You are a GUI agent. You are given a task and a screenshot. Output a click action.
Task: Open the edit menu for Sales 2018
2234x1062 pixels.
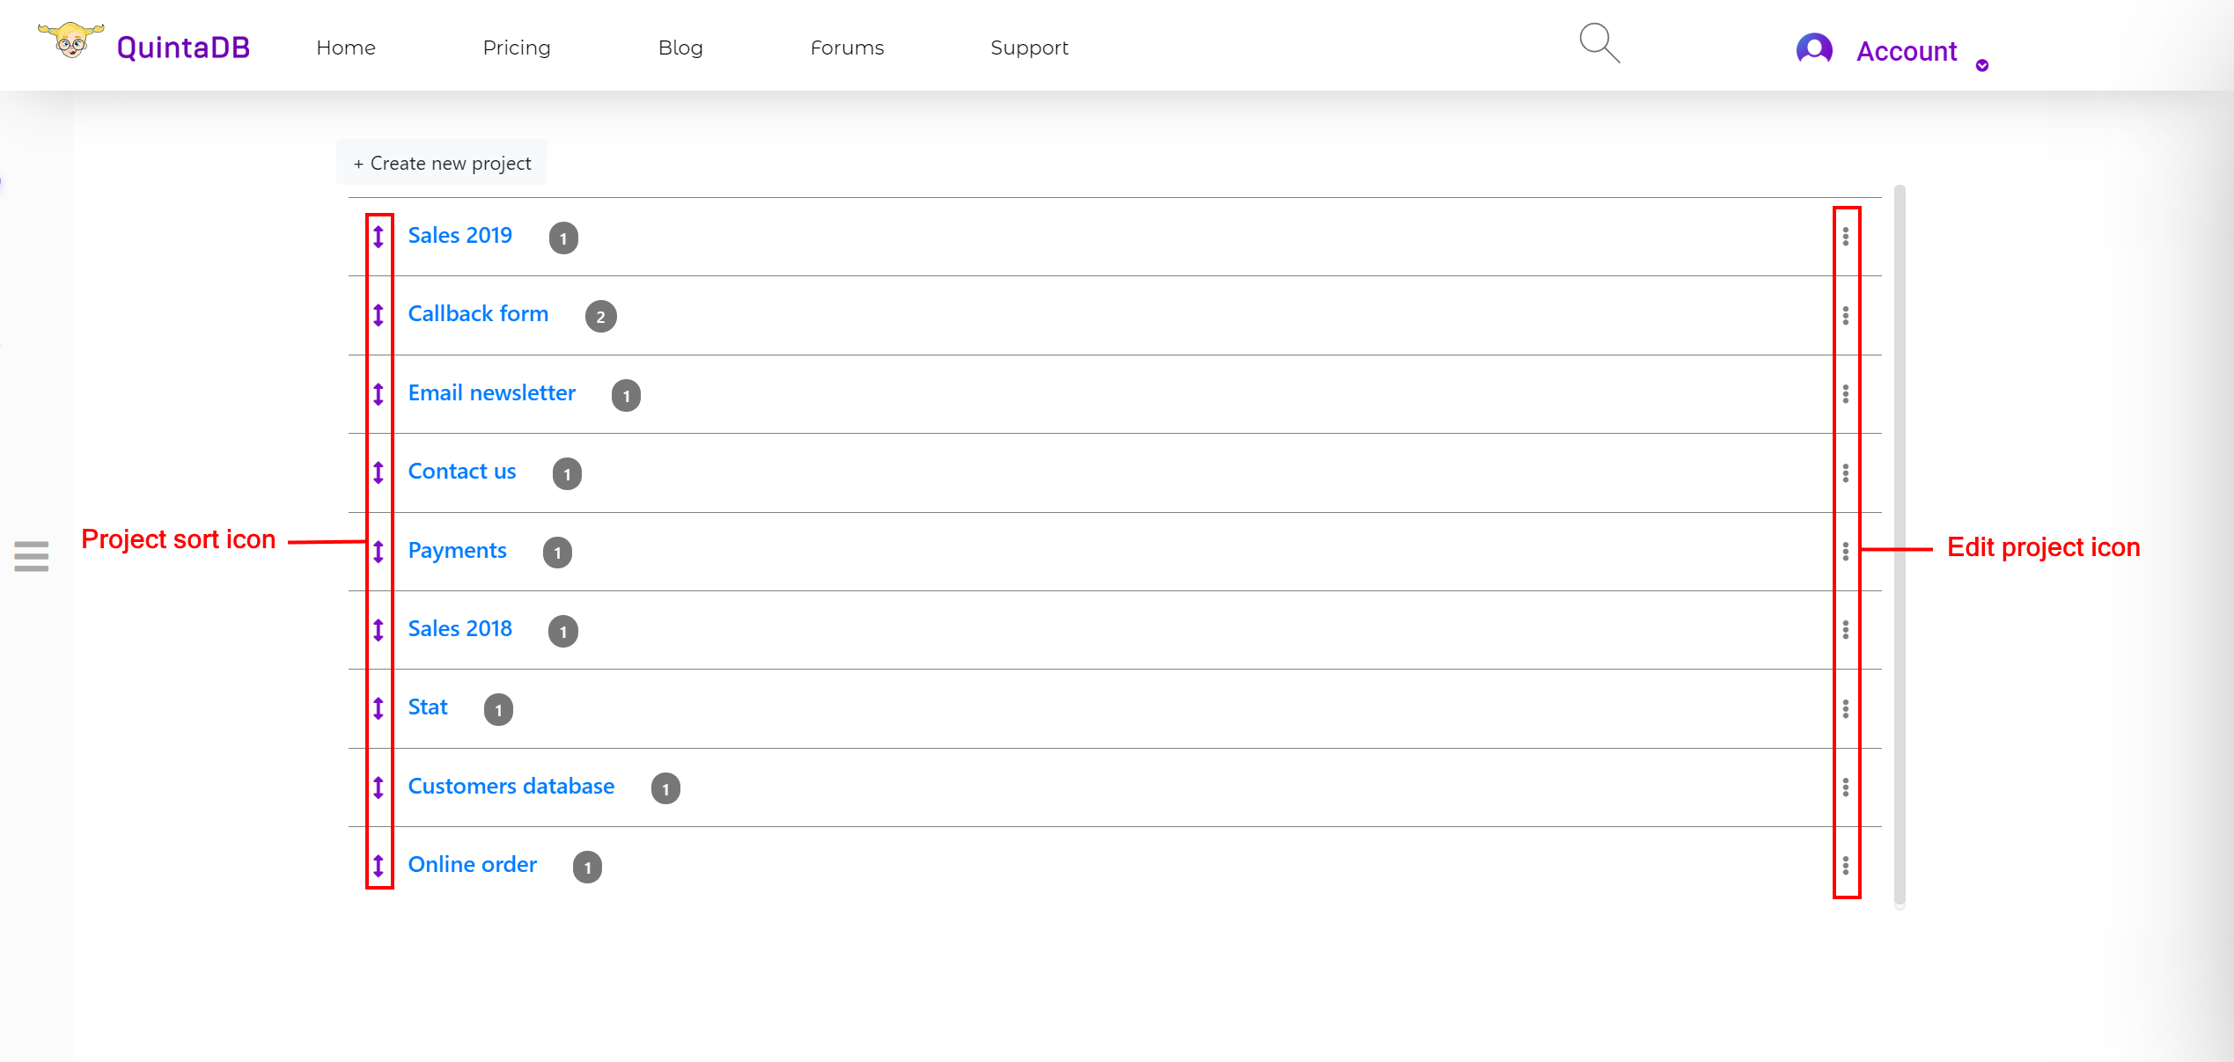[1846, 630]
